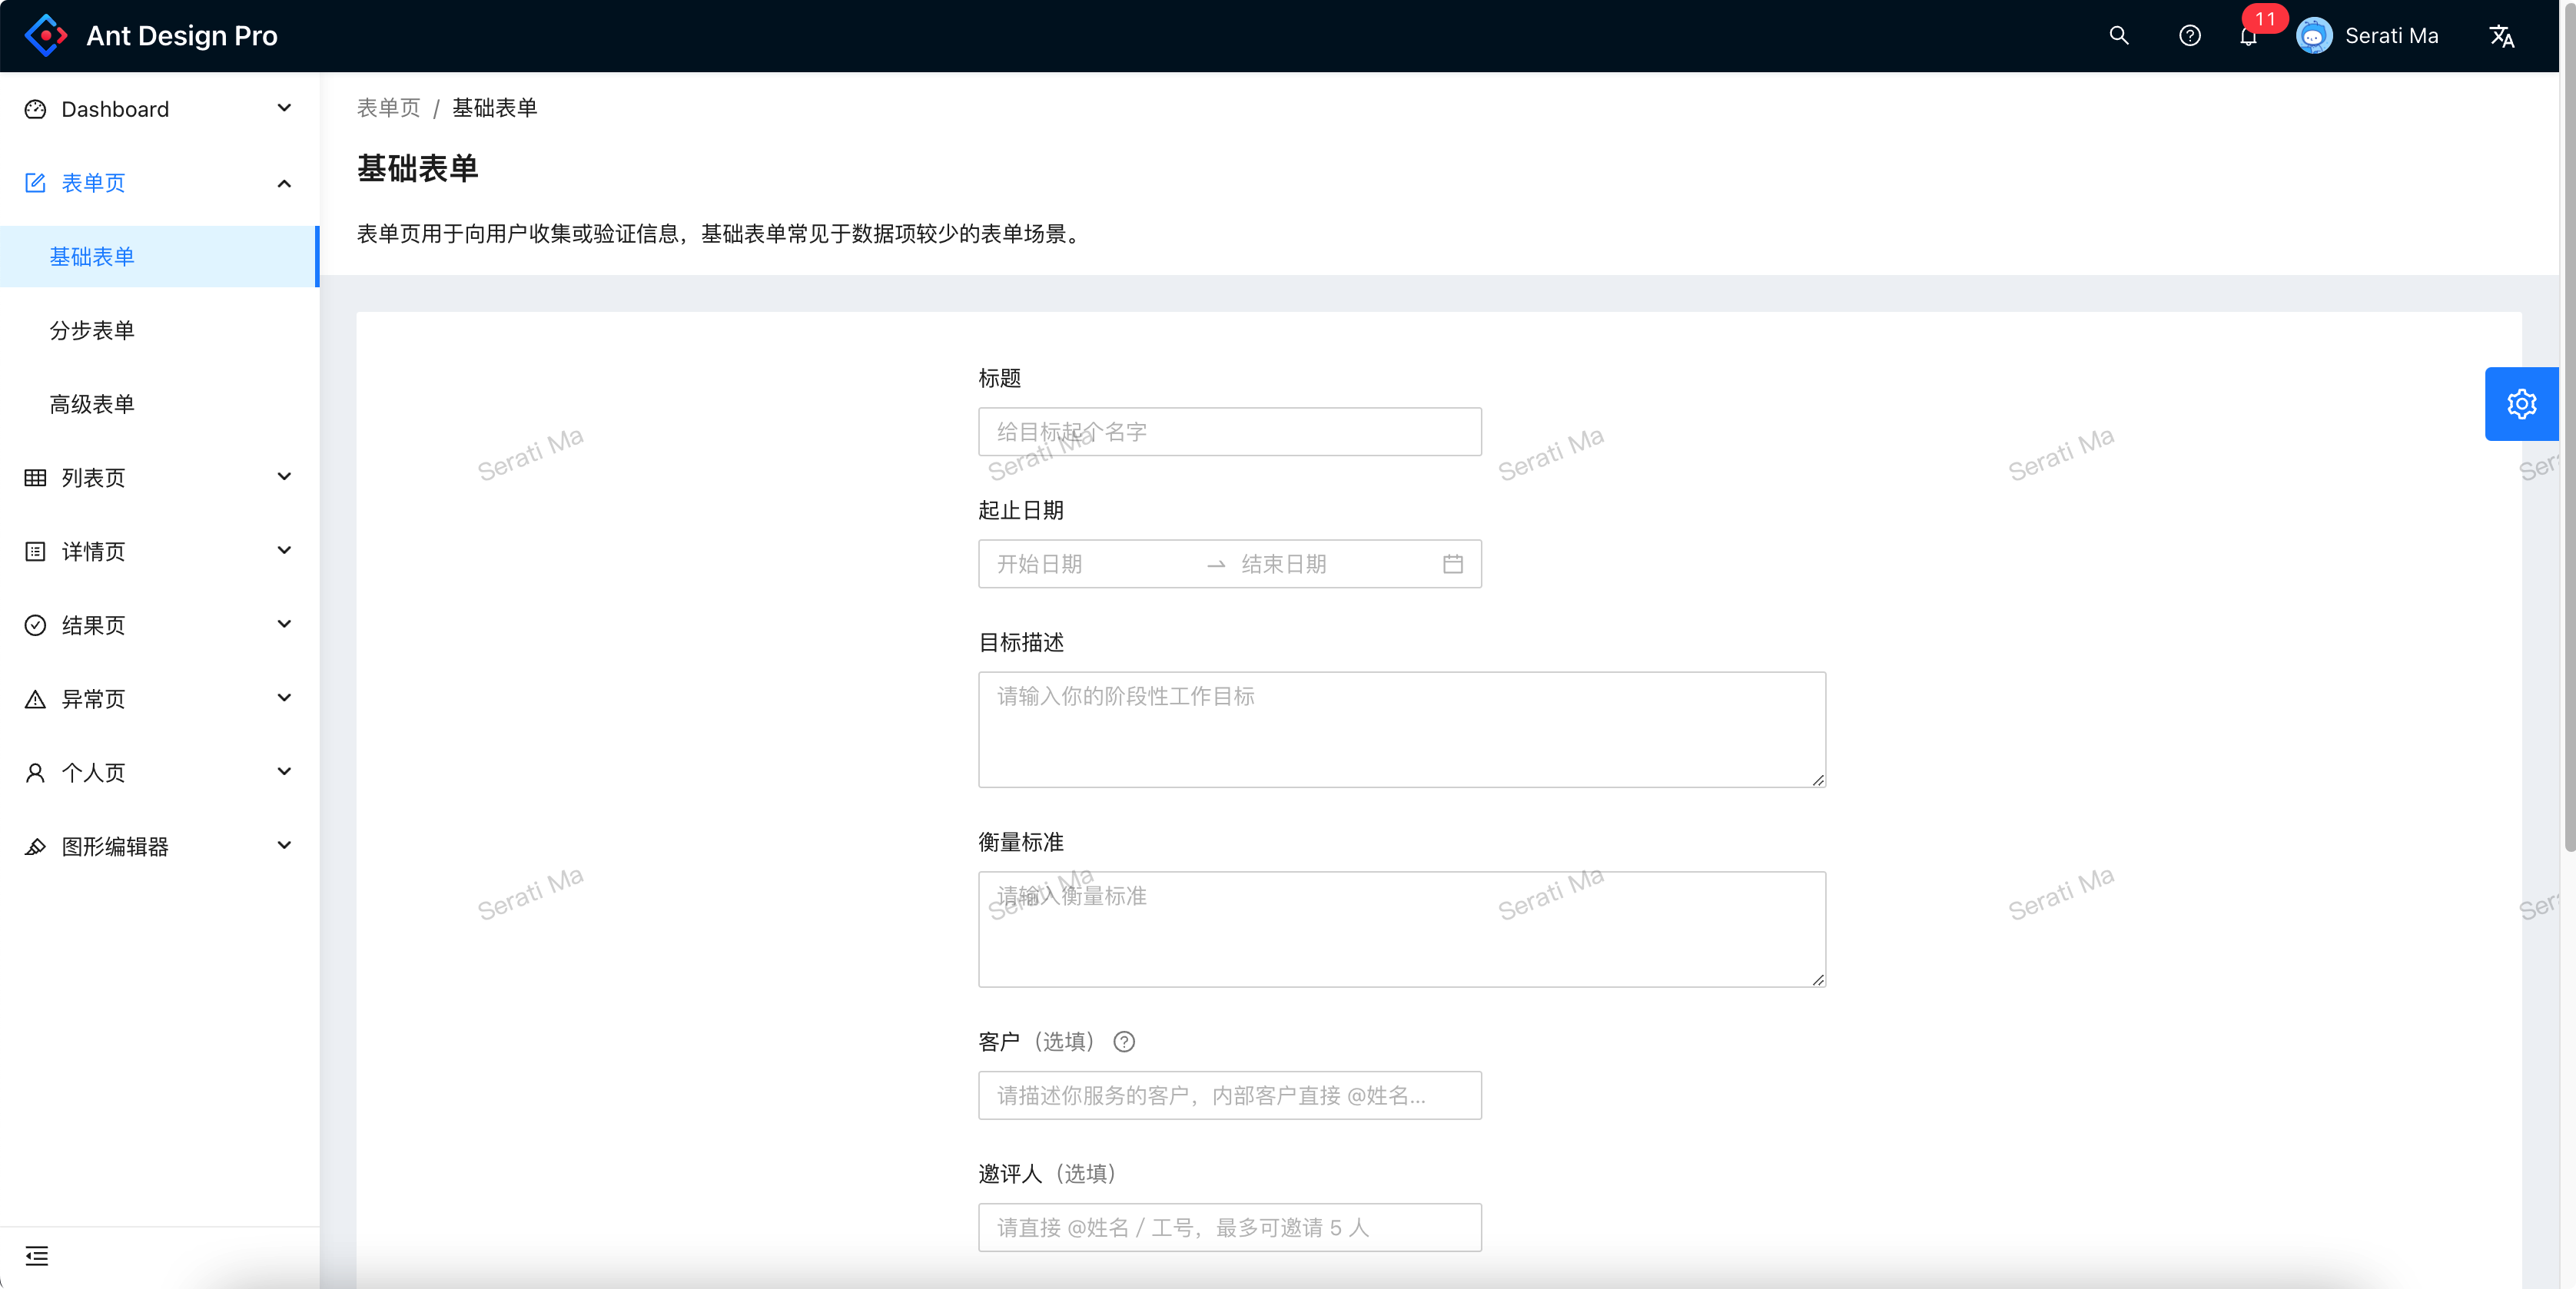Click the 个人页 user icon

[x=35, y=772]
